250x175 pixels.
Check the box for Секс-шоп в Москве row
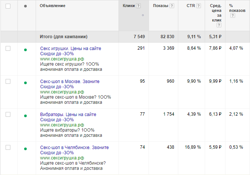(x=8, y=81)
